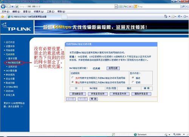Click the Home icon in command bar
This screenshot has width=189, height=137.
[x=166, y=16]
